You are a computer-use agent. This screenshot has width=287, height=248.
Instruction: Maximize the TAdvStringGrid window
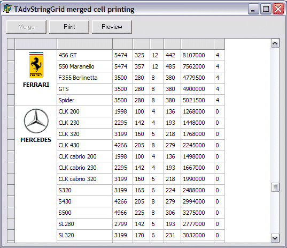[266, 9]
